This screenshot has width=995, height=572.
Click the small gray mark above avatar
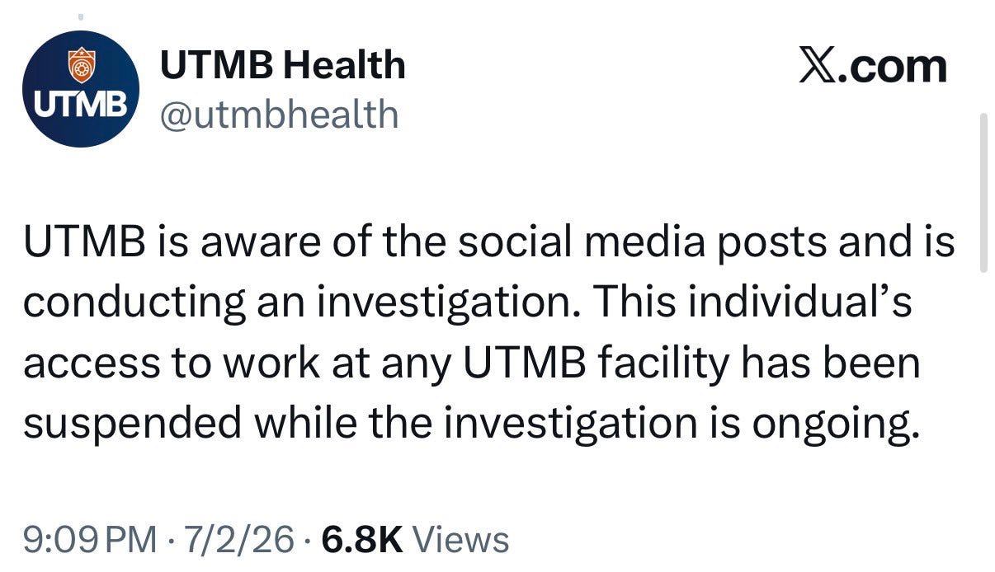[81, 14]
